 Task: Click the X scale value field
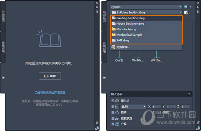[157, 107]
